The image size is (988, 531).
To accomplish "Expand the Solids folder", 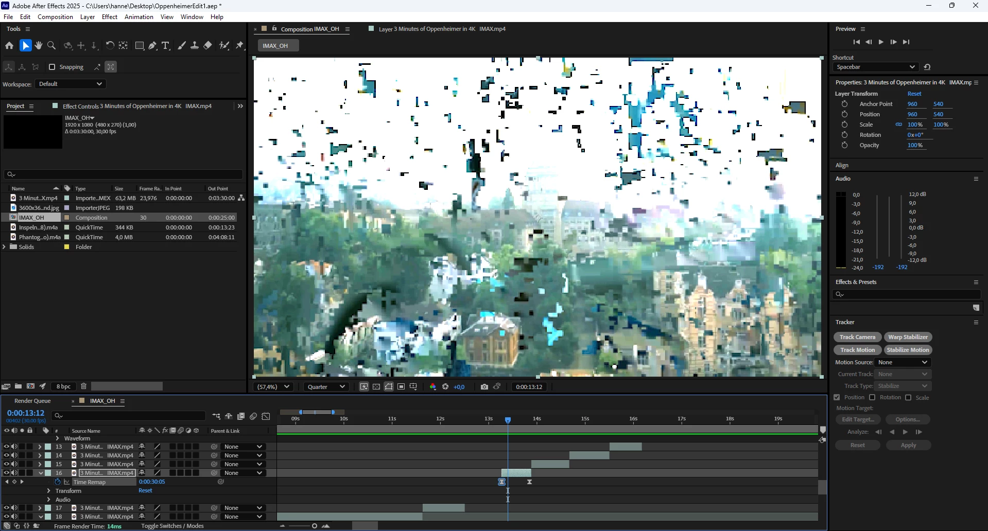I will click(x=5, y=247).
